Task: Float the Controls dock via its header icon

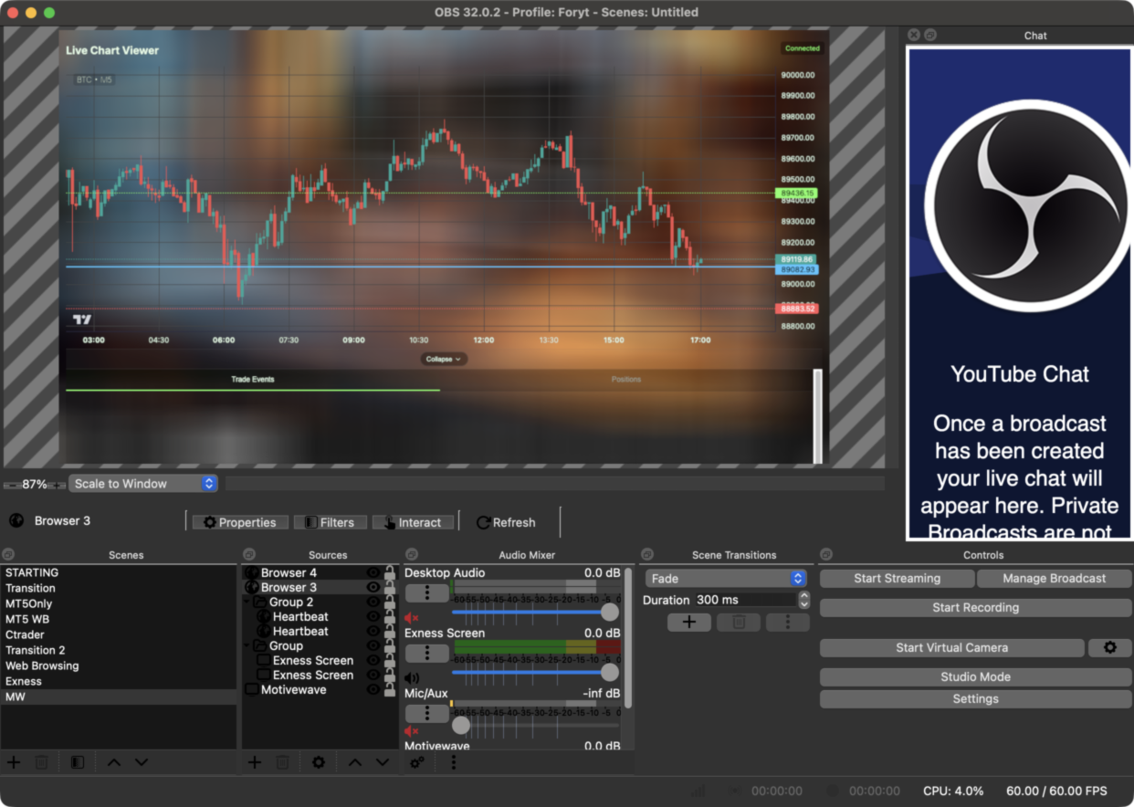Action: [826, 554]
